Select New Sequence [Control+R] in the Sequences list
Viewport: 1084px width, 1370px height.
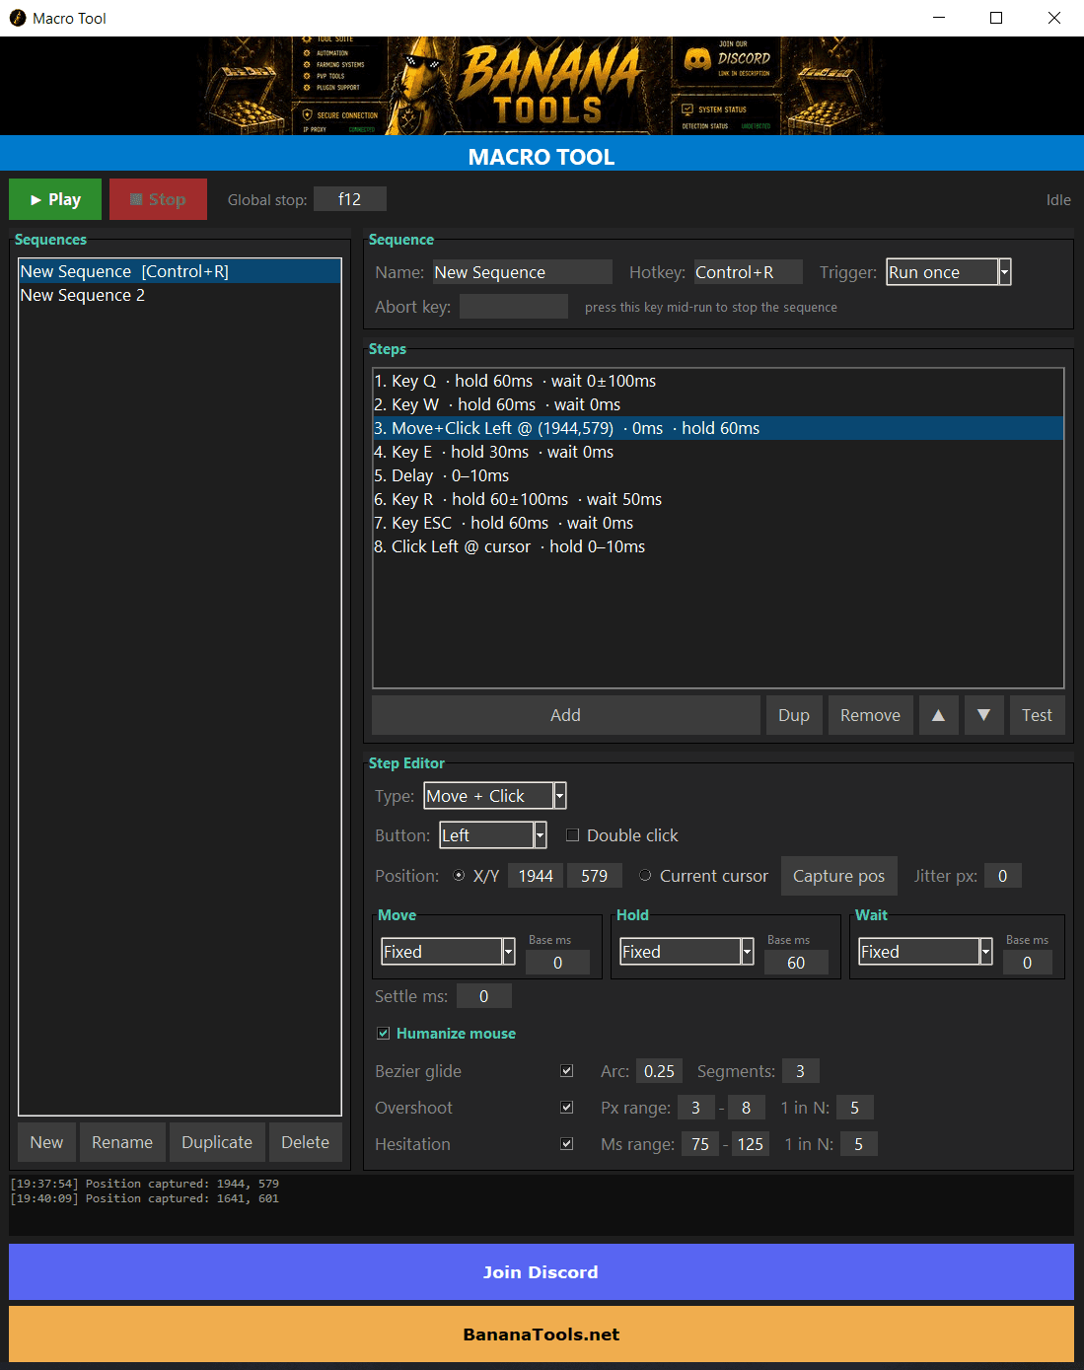point(180,271)
